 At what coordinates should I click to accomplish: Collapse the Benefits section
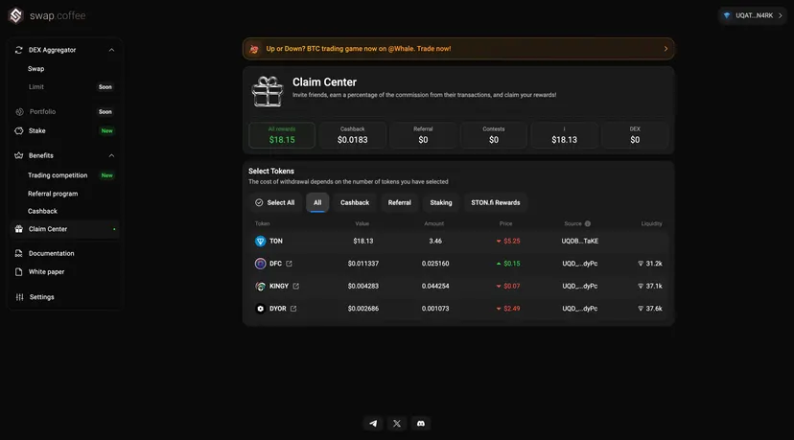[111, 155]
